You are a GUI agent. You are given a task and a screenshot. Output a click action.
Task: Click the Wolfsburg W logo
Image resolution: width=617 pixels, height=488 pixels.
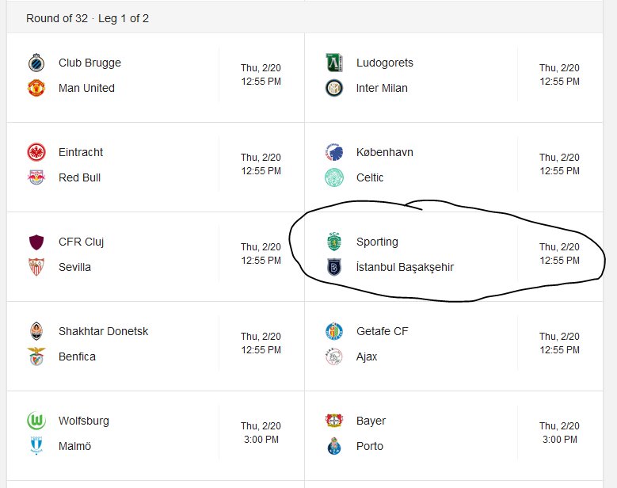(36, 421)
